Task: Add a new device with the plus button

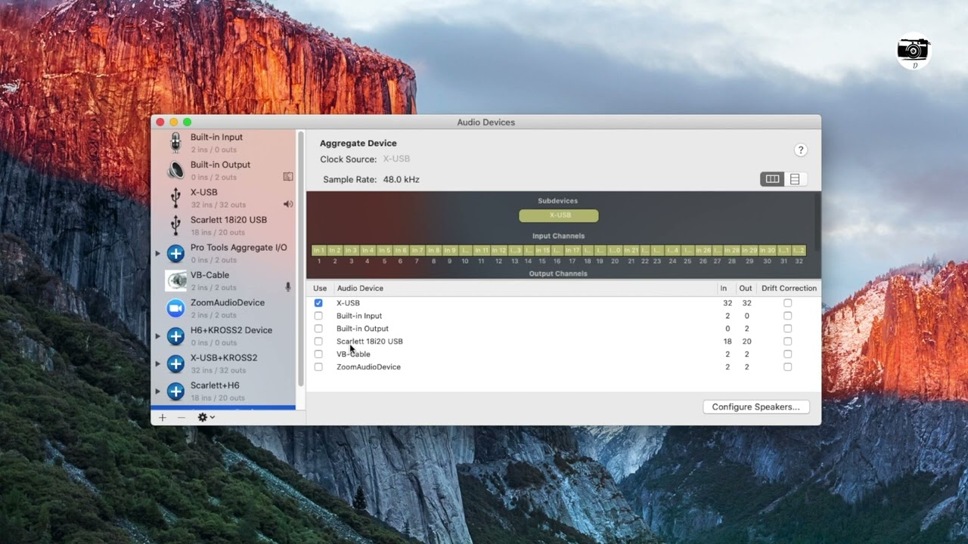Action: [x=162, y=417]
